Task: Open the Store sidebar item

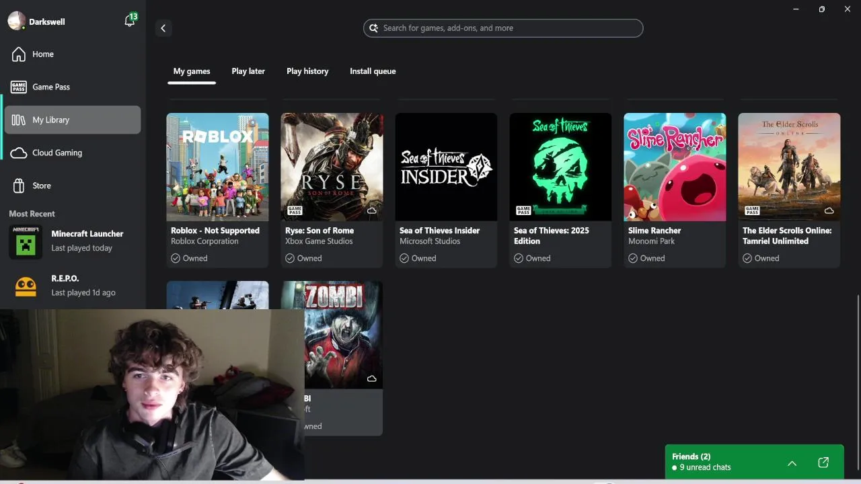Action: tap(73, 186)
